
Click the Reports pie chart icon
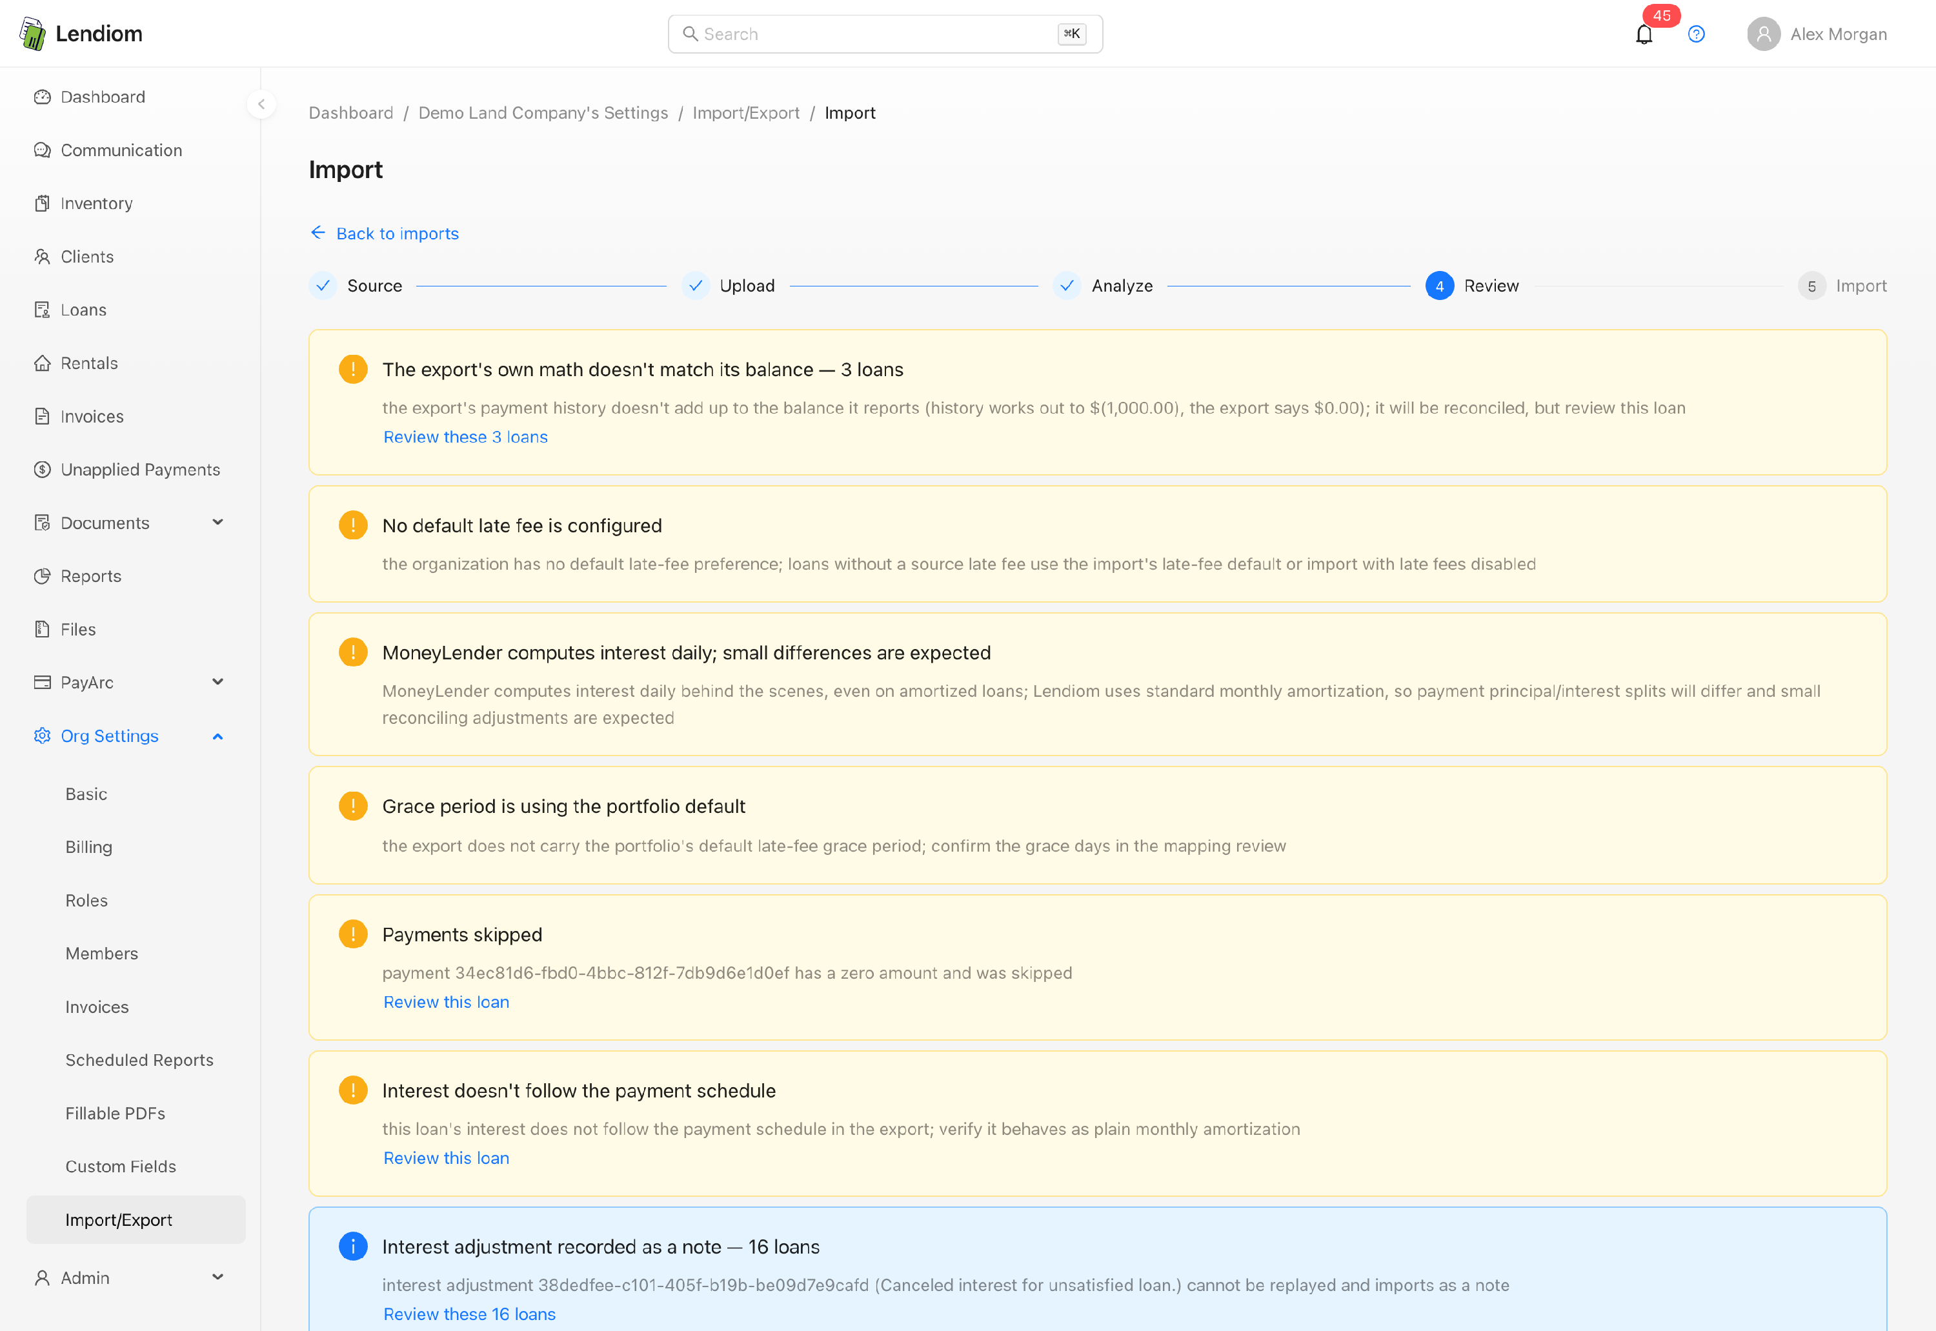tap(42, 576)
